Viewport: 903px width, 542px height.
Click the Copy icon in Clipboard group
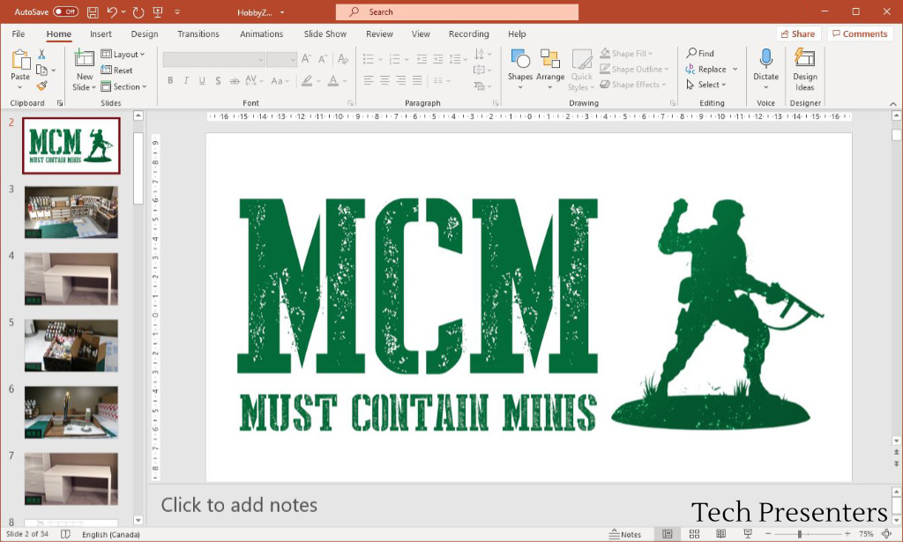[41, 71]
